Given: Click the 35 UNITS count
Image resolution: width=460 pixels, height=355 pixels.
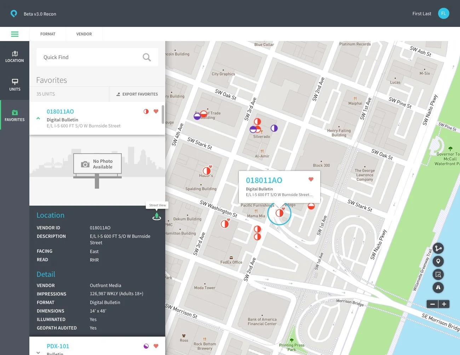Looking at the screenshot, I should [46, 94].
